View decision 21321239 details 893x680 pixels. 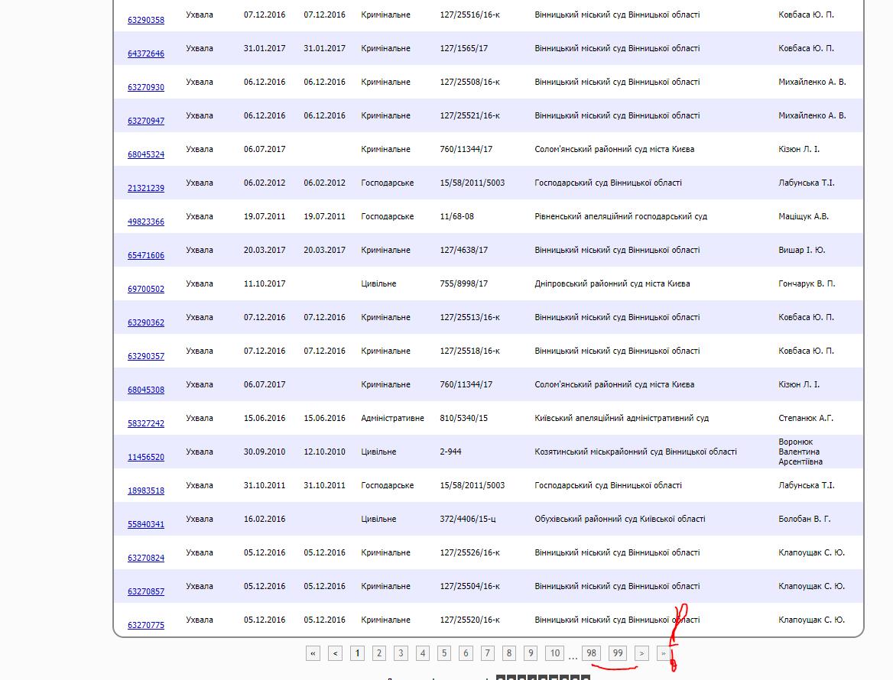(145, 188)
